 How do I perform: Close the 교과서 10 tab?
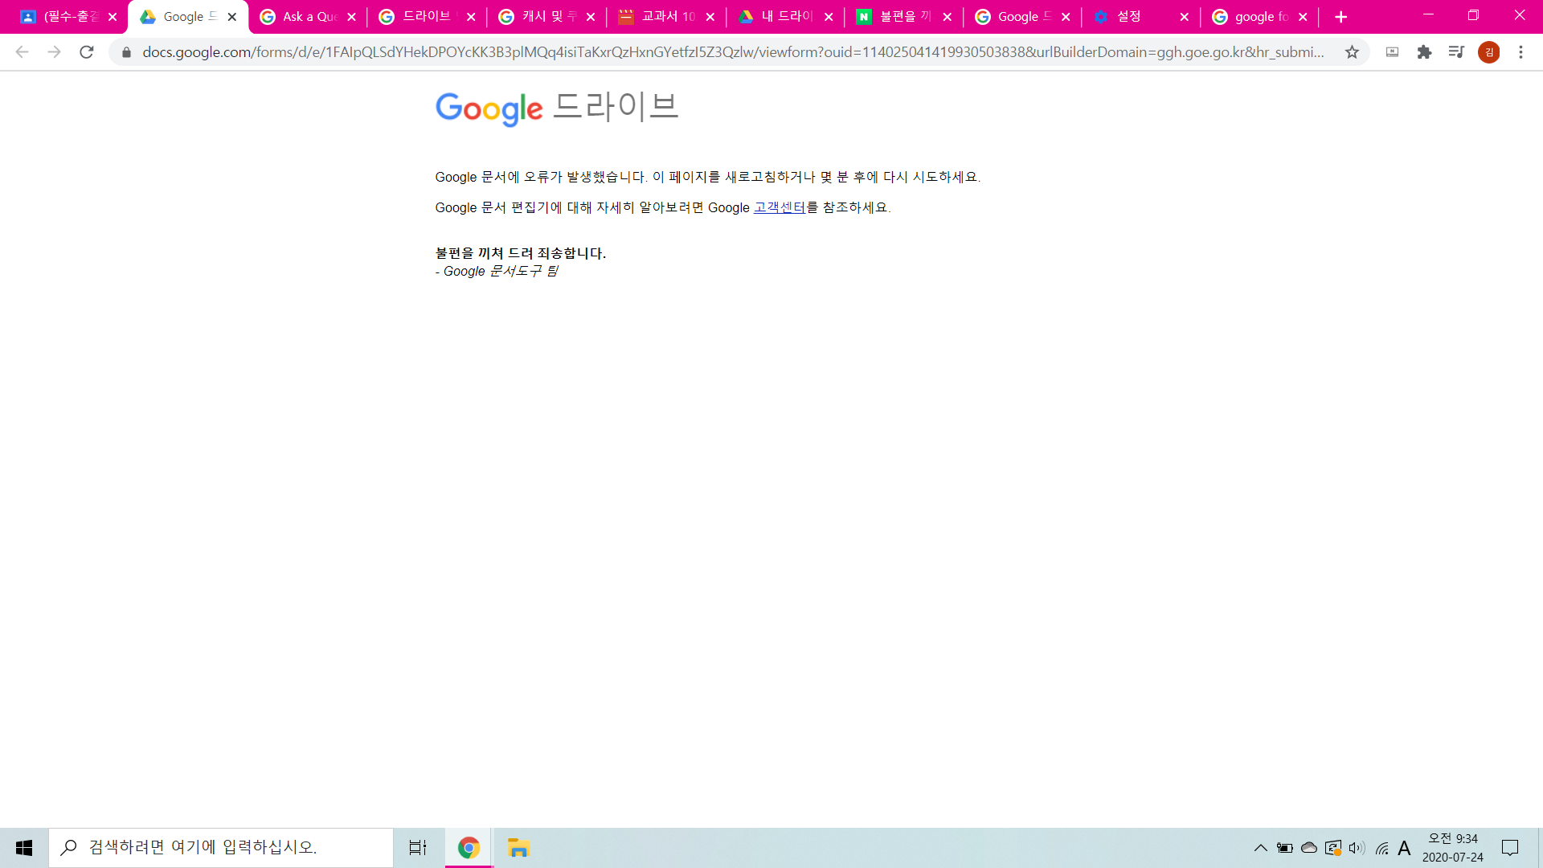(710, 17)
